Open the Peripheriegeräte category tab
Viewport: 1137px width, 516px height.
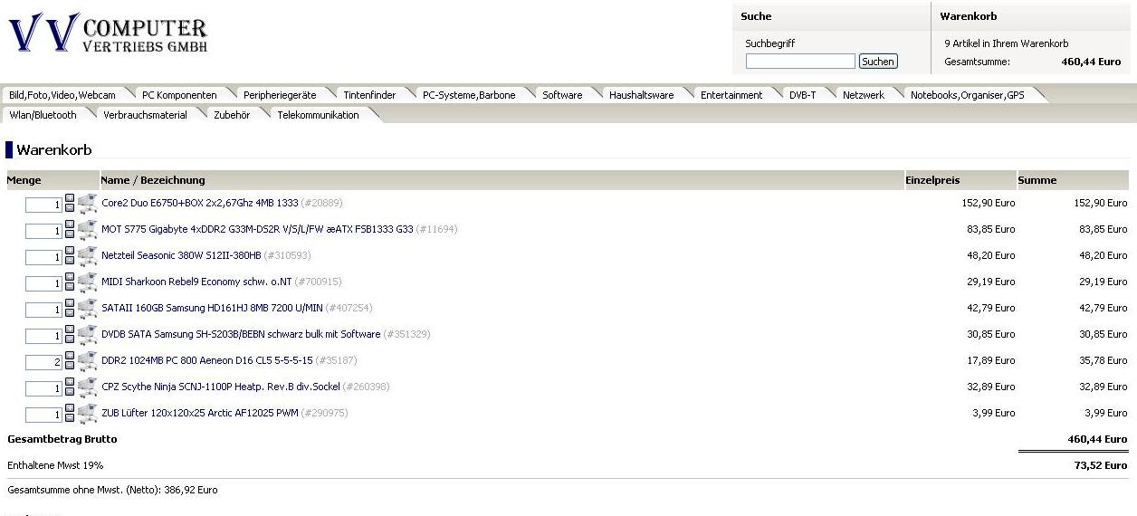280,95
